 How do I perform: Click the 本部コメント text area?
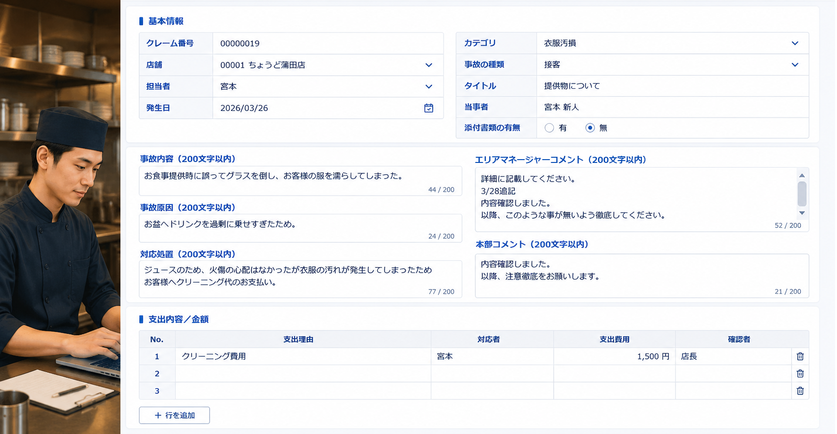point(642,276)
